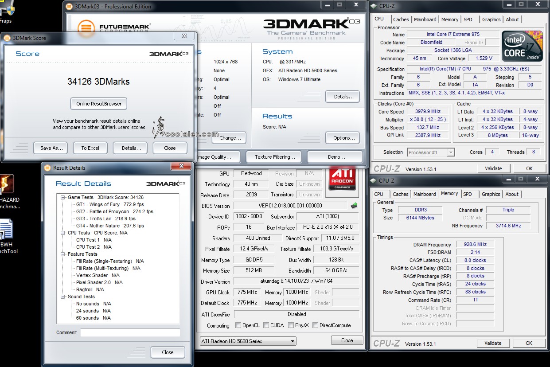Select the Pixel Shader 2.0 row
550x367 pixels.
(99, 282)
